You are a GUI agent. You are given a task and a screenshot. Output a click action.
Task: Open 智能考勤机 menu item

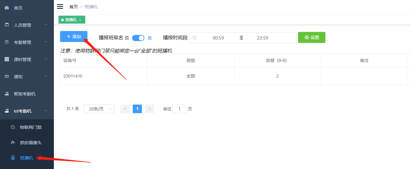27,94
